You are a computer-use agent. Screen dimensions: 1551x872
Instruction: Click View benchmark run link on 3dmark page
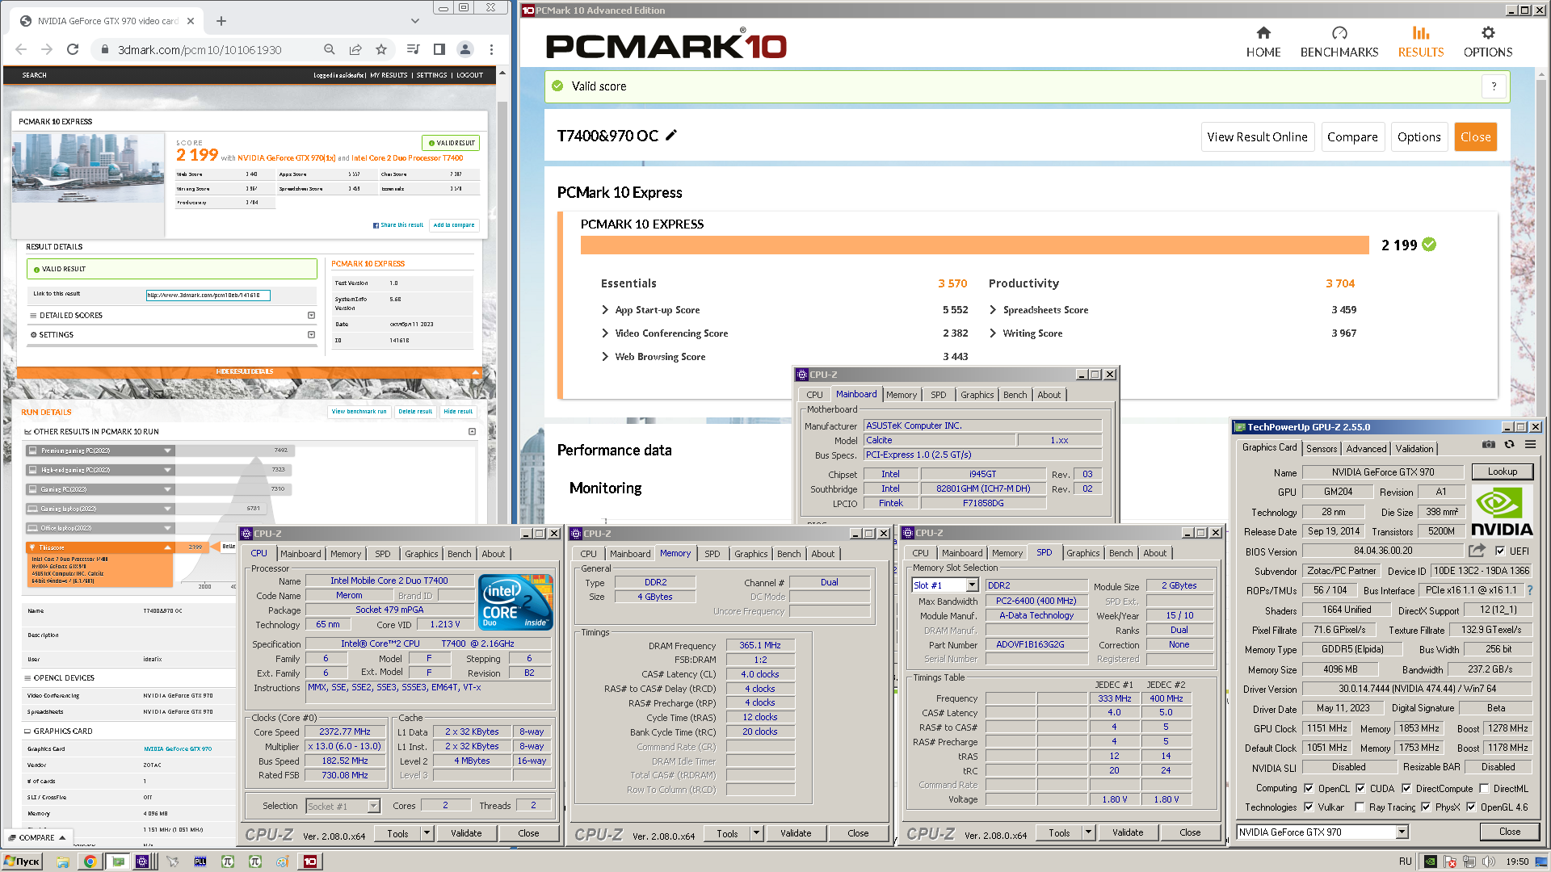pos(359,412)
